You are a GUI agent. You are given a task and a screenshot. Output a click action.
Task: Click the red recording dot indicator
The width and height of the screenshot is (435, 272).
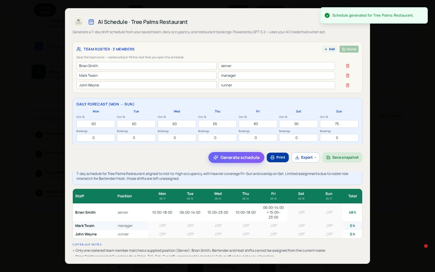pyautogui.click(x=426, y=246)
